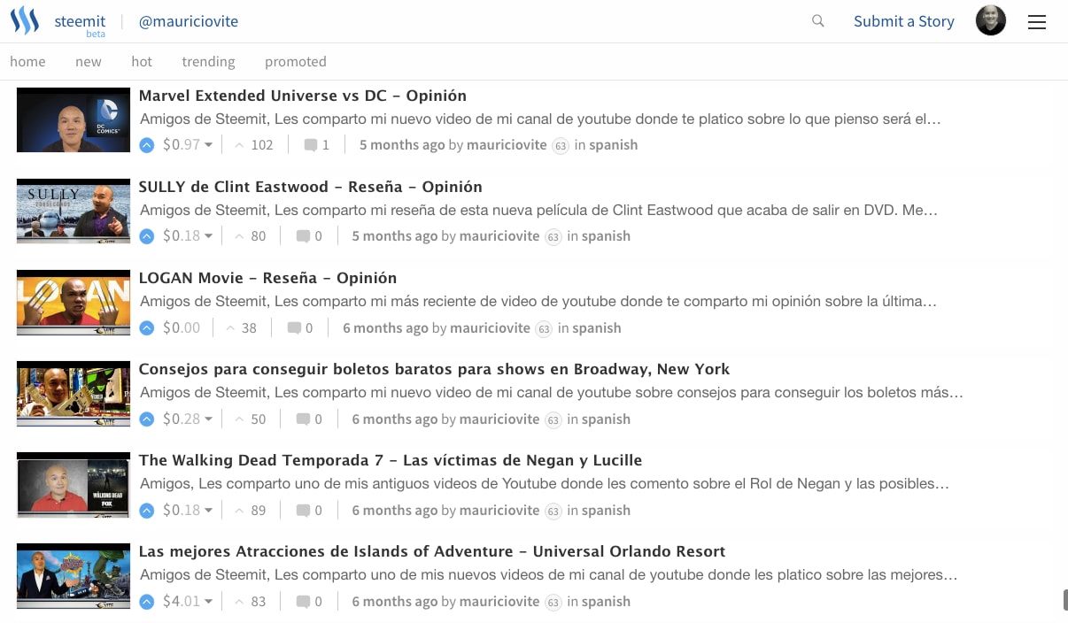The image size is (1068, 623).
Task: Open the search magnifier icon
Action: pyautogui.click(x=818, y=20)
